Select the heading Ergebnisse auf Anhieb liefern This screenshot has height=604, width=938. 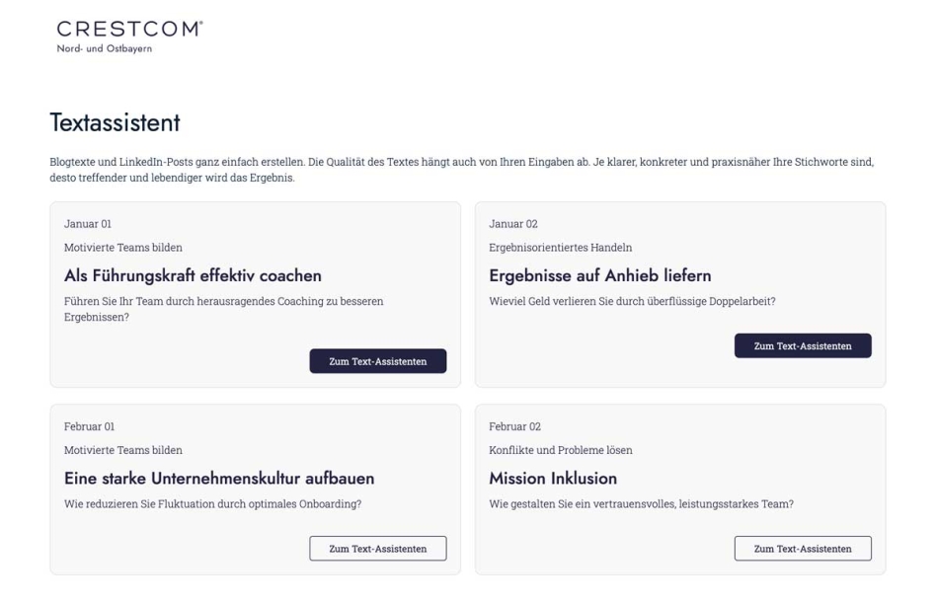(600, 275)
